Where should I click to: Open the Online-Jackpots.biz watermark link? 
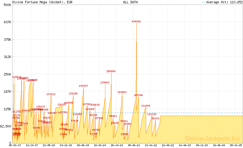pyautogui.click(x=212, y=138)
